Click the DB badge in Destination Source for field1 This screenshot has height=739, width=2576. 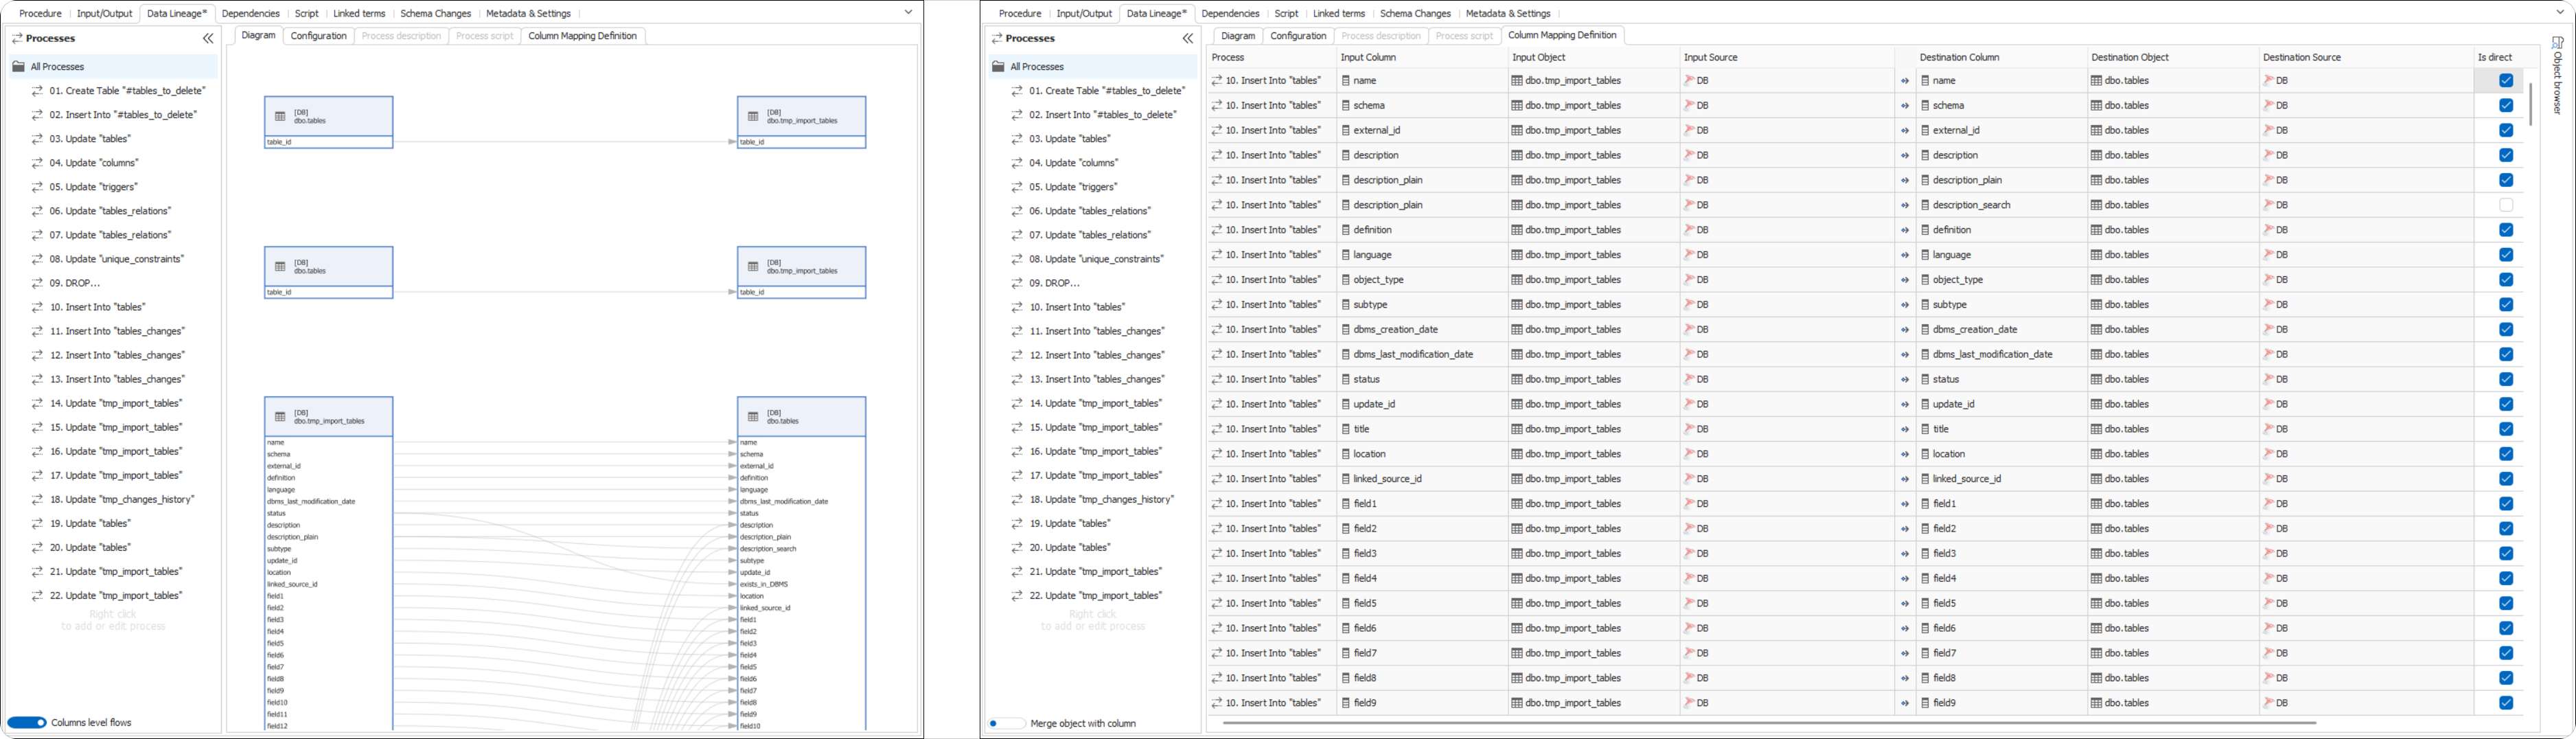2272,504
